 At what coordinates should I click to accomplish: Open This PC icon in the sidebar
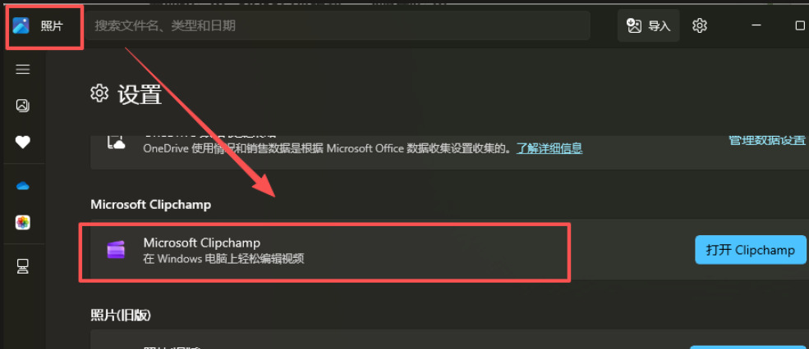click(23, 265)
